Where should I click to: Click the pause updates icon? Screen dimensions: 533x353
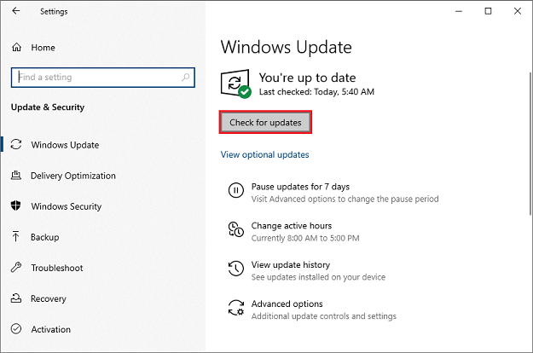235,191
